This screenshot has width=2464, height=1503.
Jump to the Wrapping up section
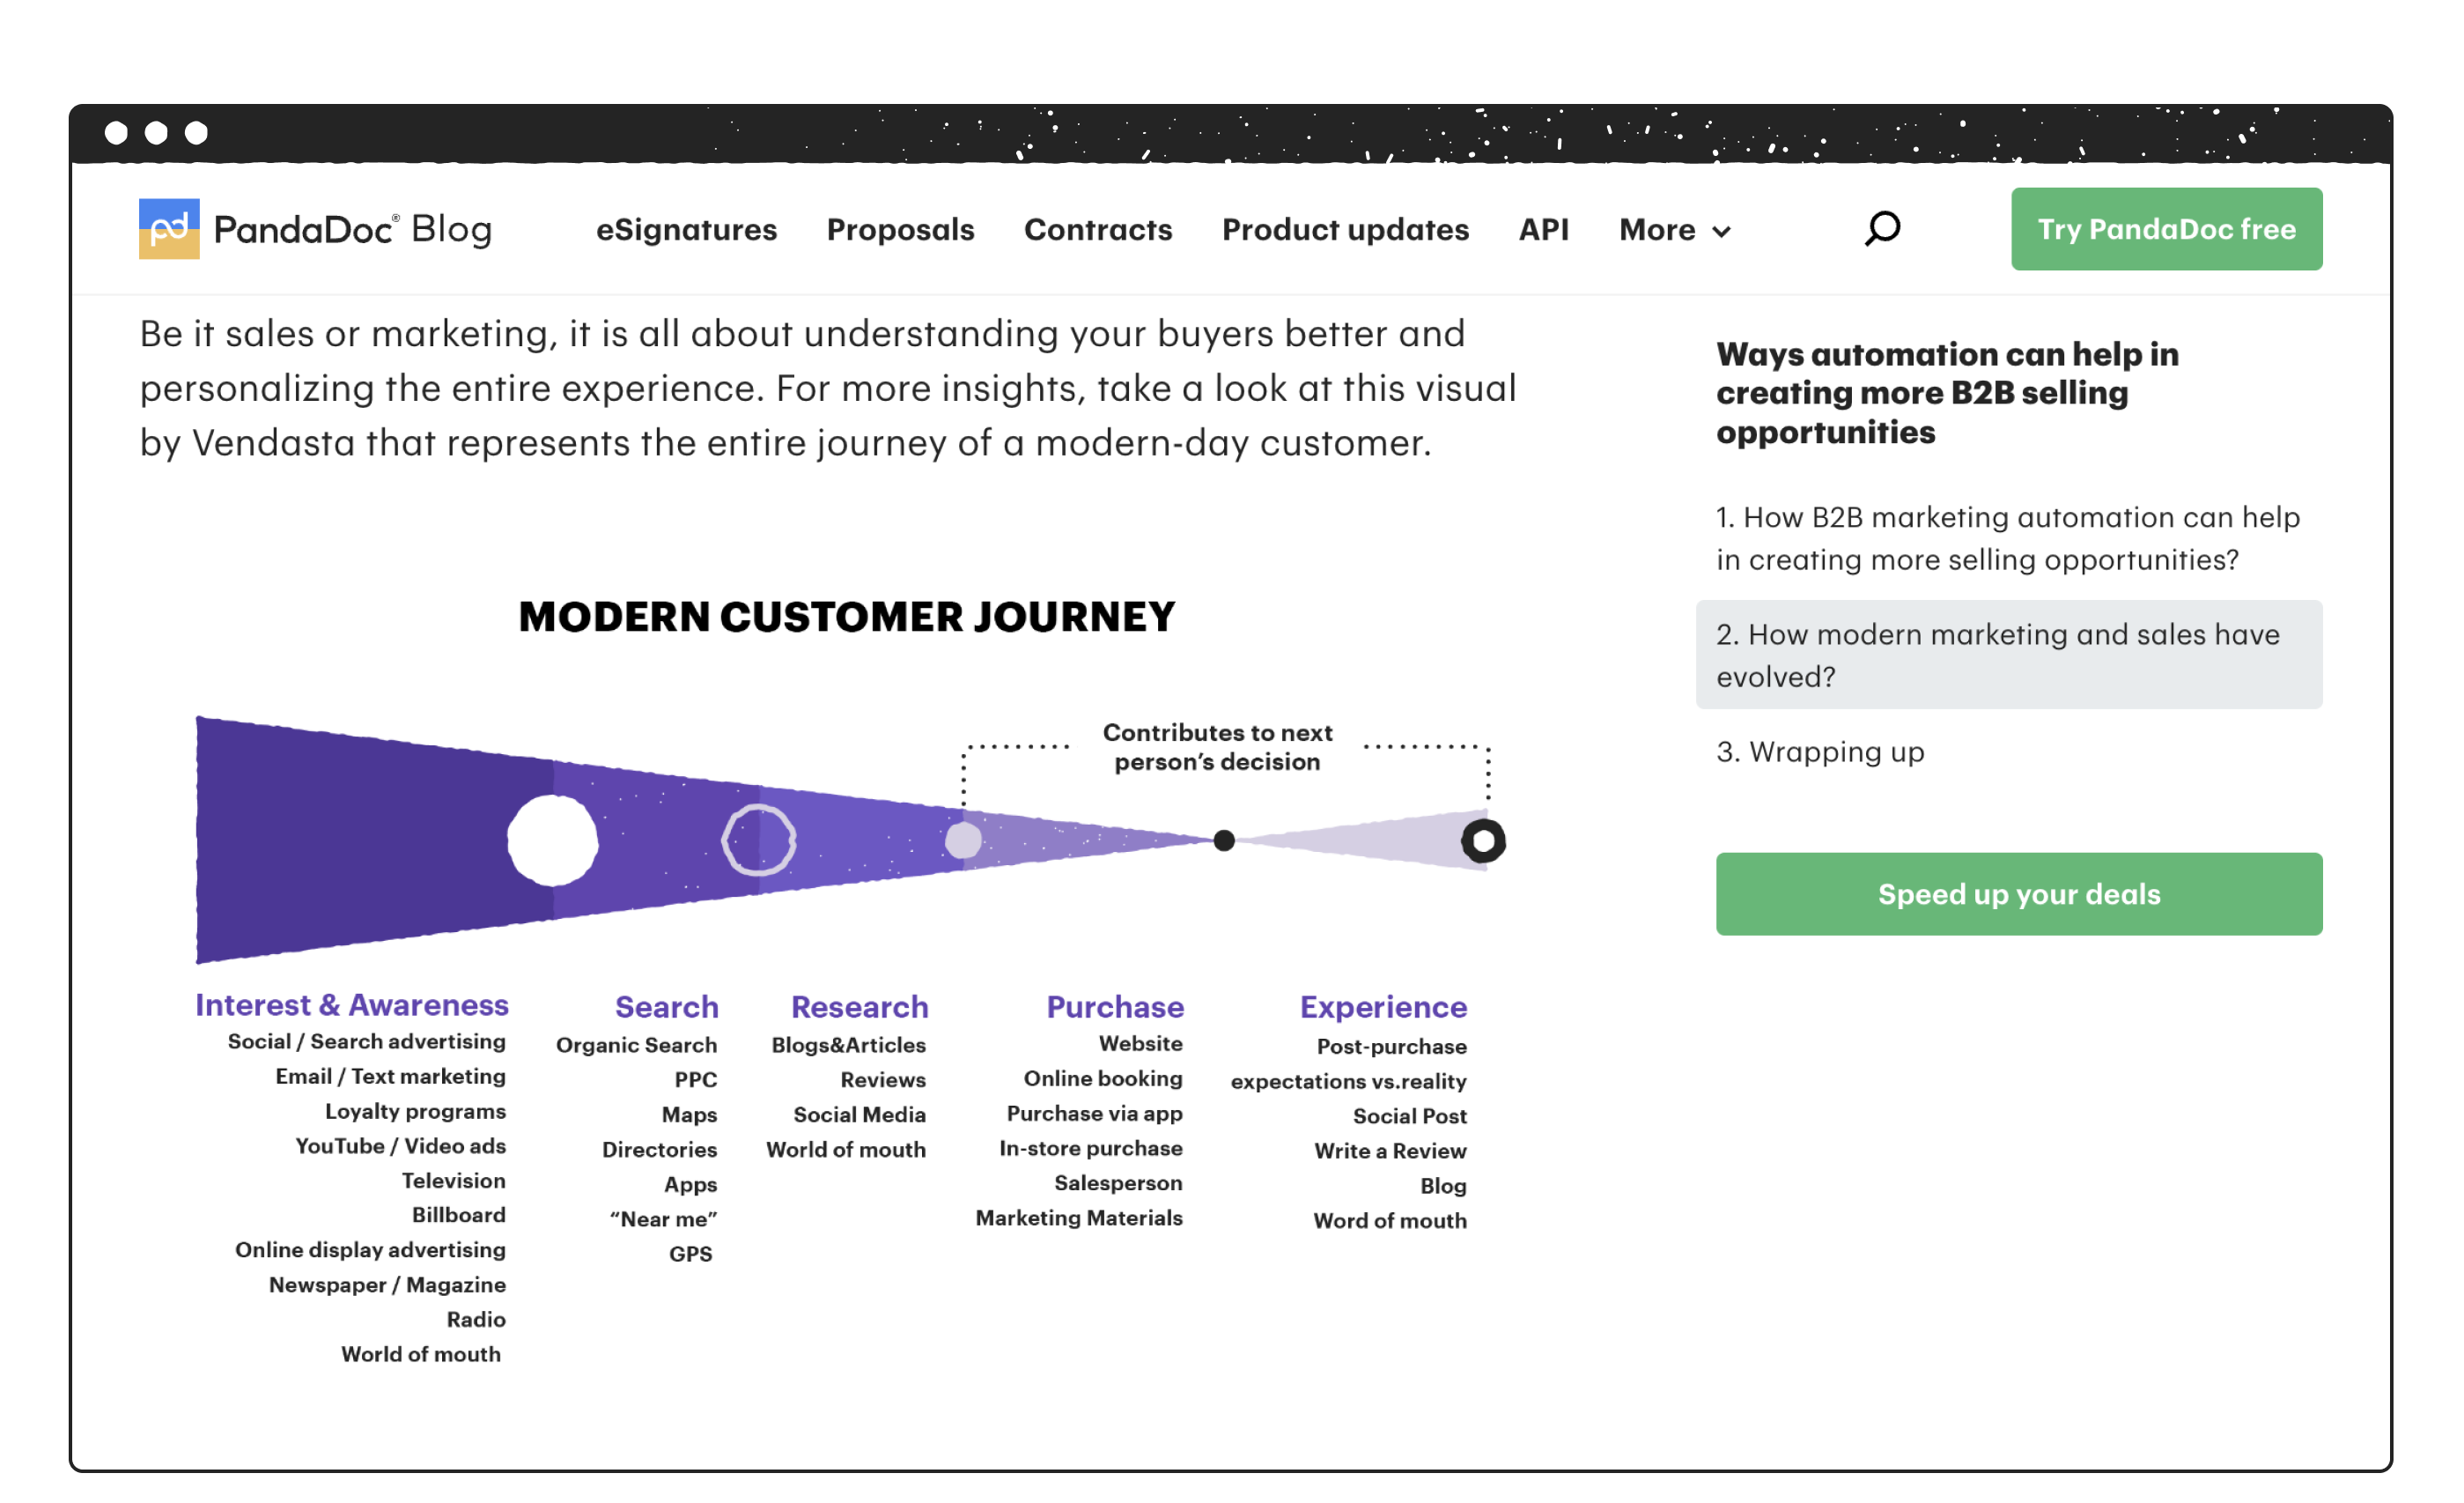click(1820, 751)
